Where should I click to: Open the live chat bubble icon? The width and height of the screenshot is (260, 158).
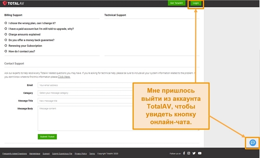(252, 143)
